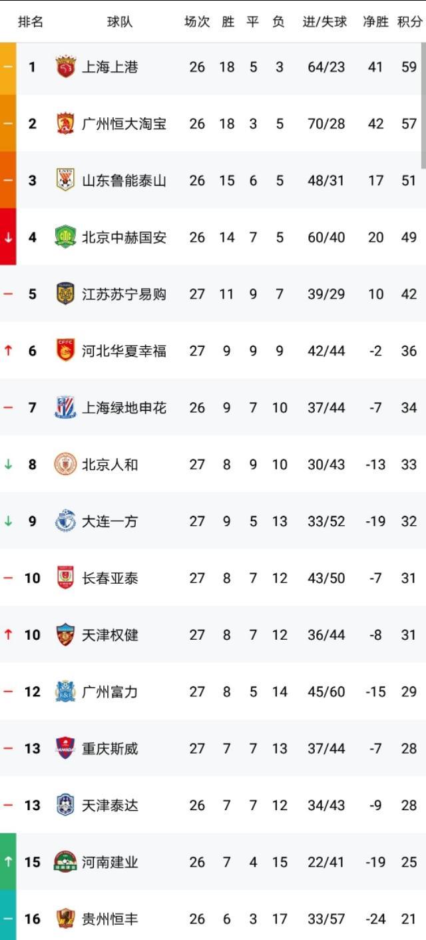Screen dimensions: 426x940
Task: Open the 长春亚泰 team link
Action: (110, 578)
